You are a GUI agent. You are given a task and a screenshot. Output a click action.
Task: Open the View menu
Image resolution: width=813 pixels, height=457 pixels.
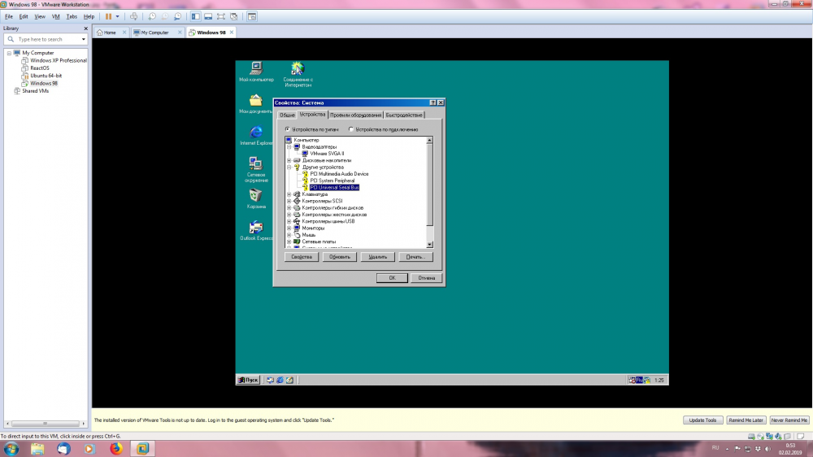click(x=39, y=16)
